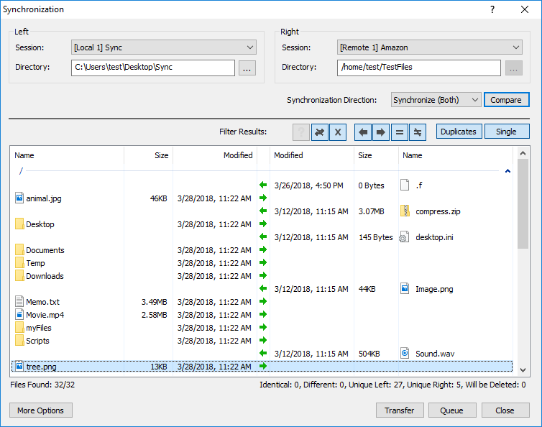Click the Sound.wav audio file icon
The width and height of the screenshot is (542, 427).
pyautogui.click(x=405, y=353)
